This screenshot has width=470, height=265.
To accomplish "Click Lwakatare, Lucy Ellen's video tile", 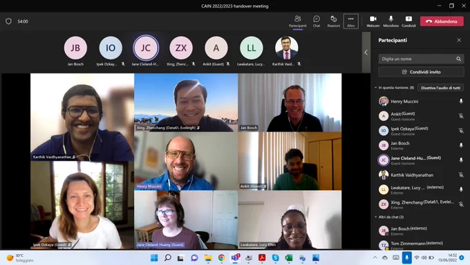I will pos(290,220).
